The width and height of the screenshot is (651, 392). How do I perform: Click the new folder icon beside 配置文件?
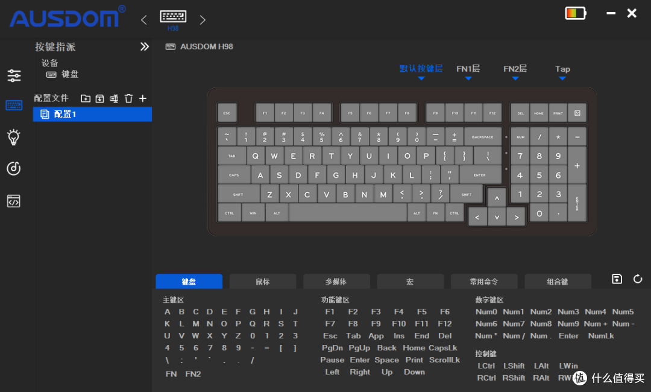pyautogui.click(x=86, y=98)
